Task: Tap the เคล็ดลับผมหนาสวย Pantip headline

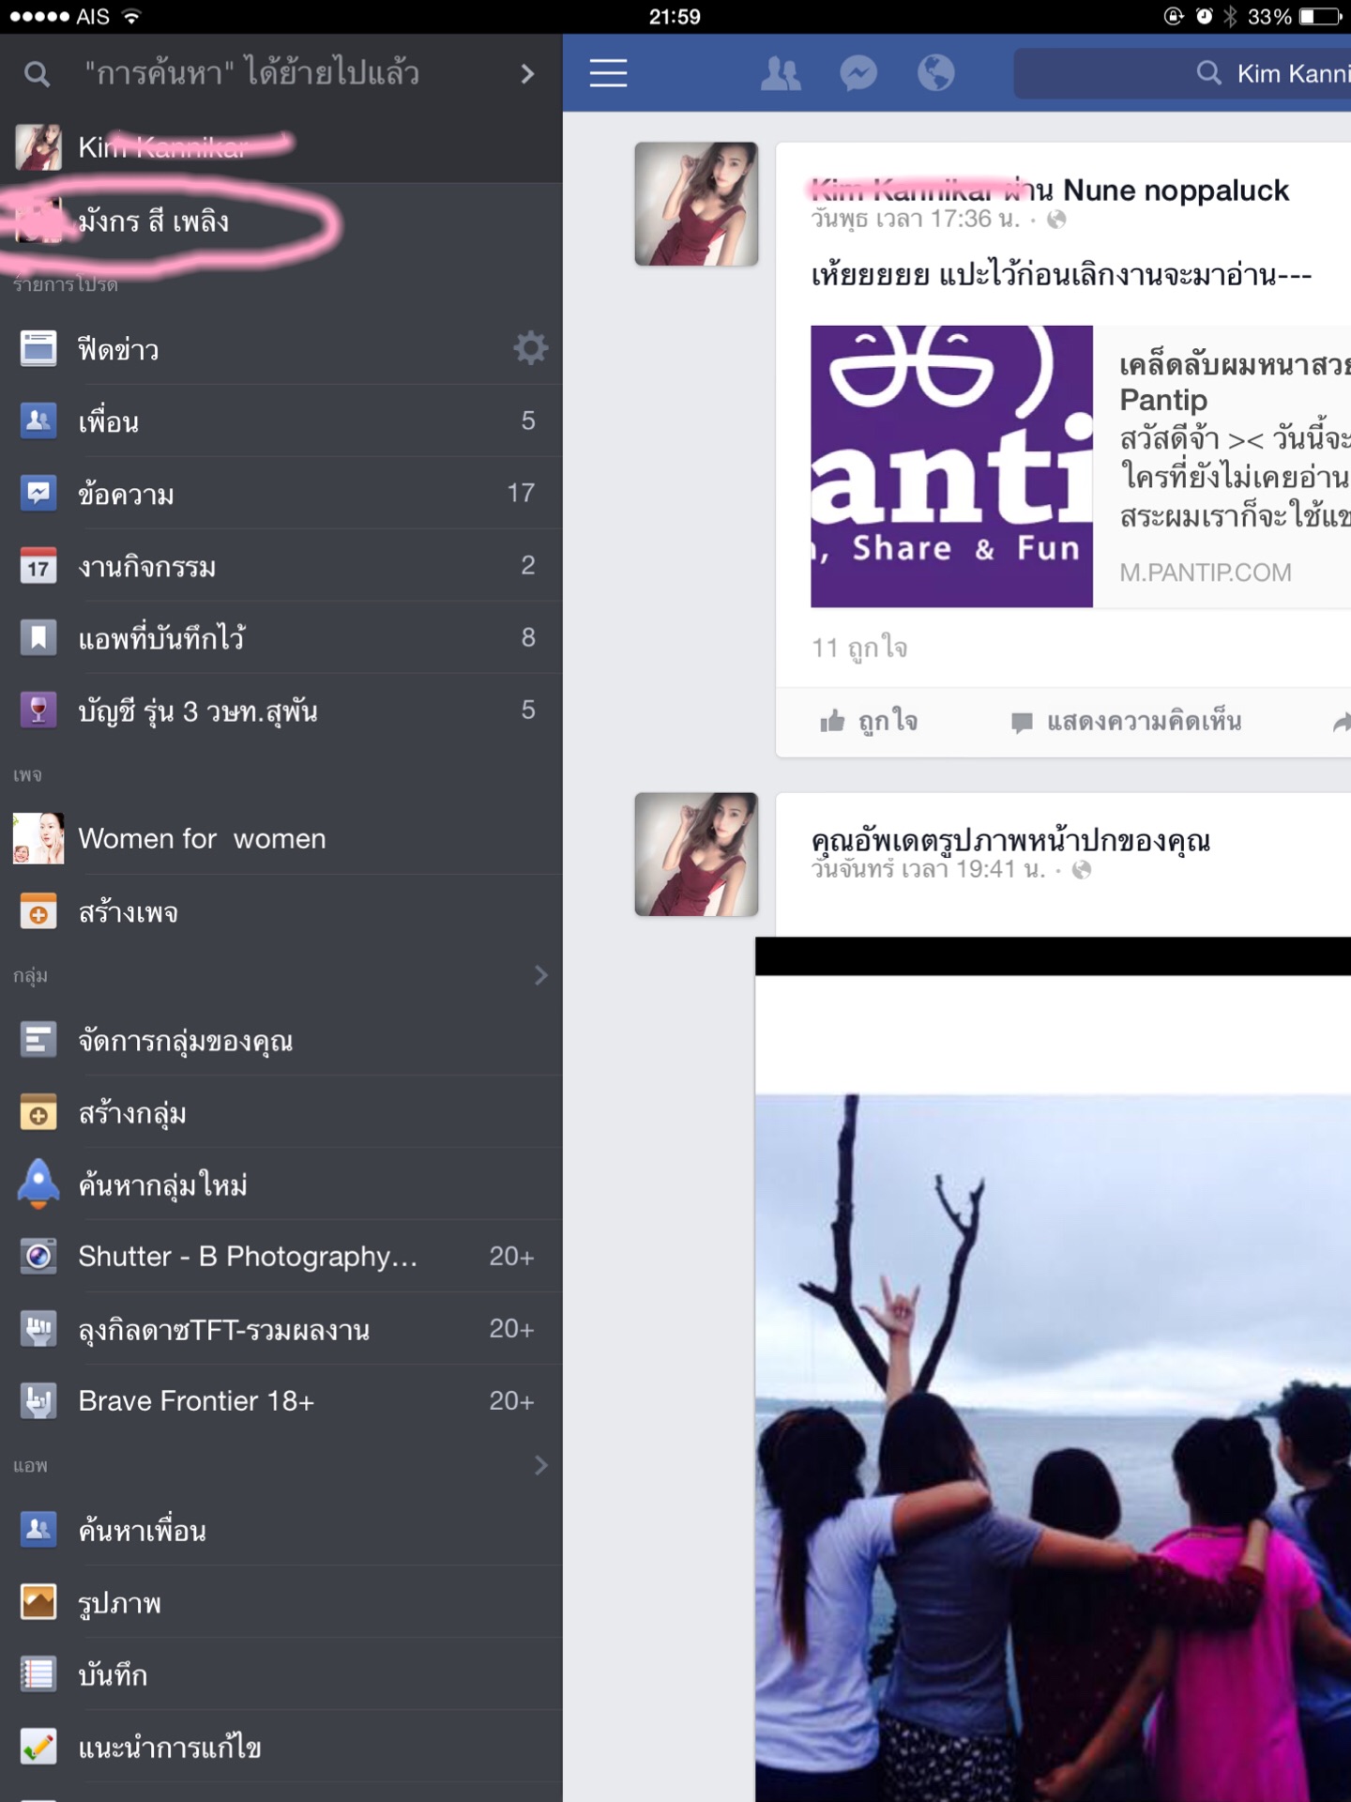Action: (1235, 382)
